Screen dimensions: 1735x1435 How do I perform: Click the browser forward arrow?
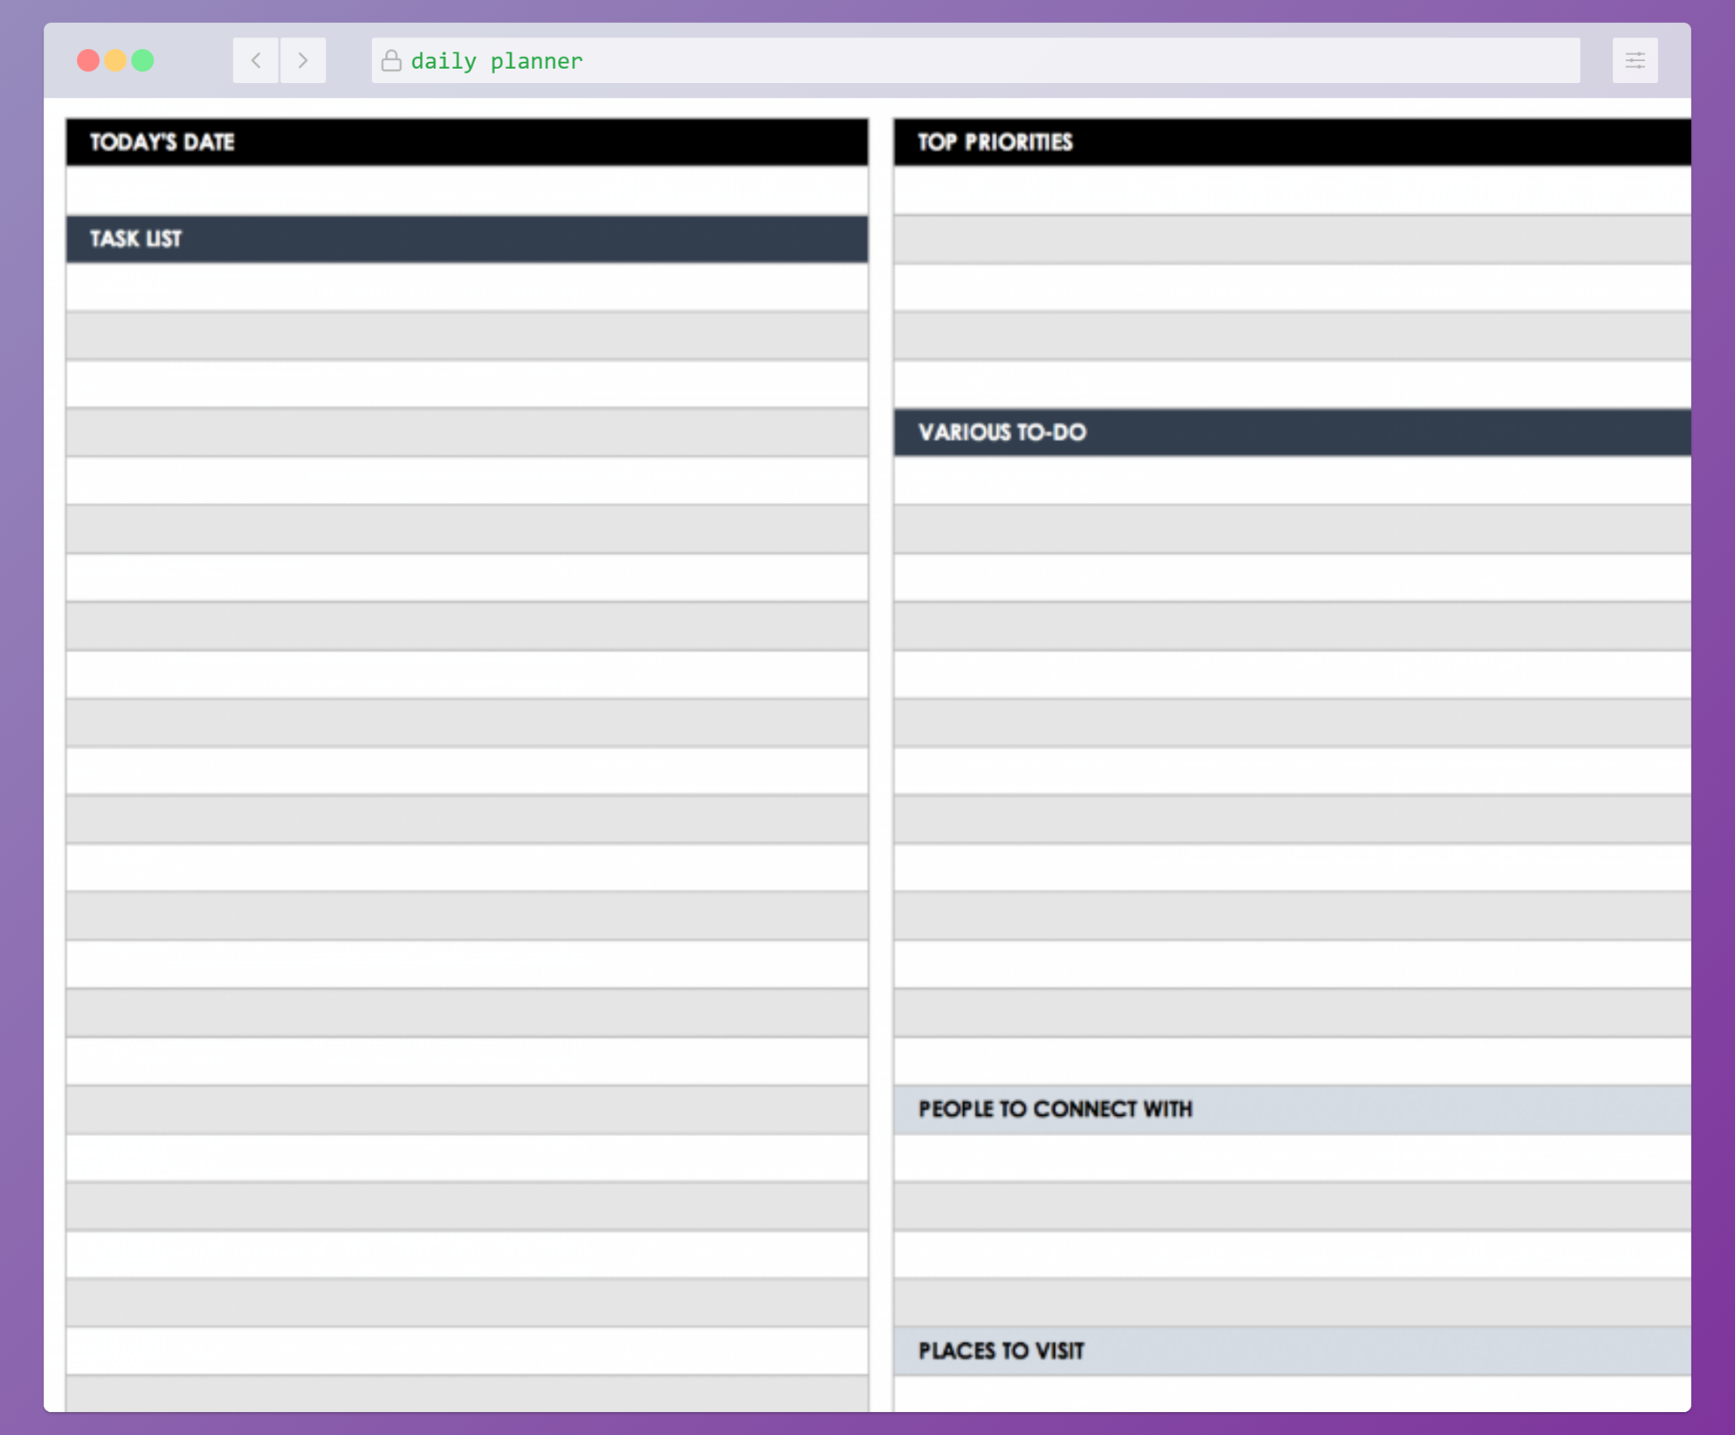pyautogui.click(x=302, y=60)
